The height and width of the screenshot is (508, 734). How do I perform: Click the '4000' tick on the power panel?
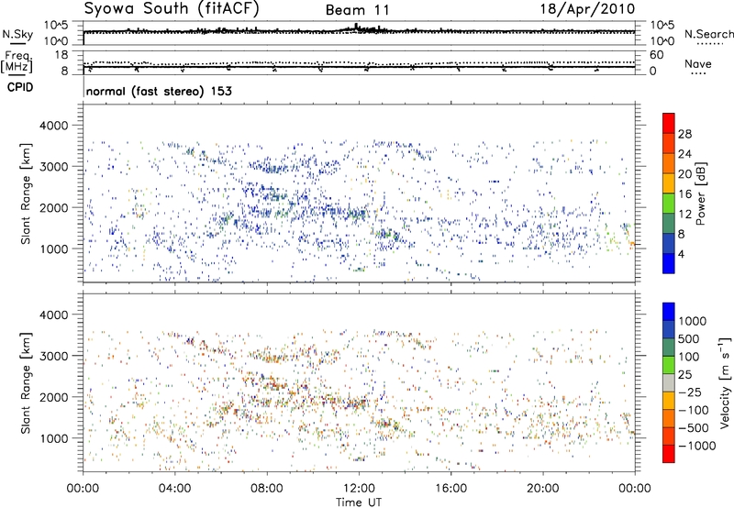coord(54,126)
